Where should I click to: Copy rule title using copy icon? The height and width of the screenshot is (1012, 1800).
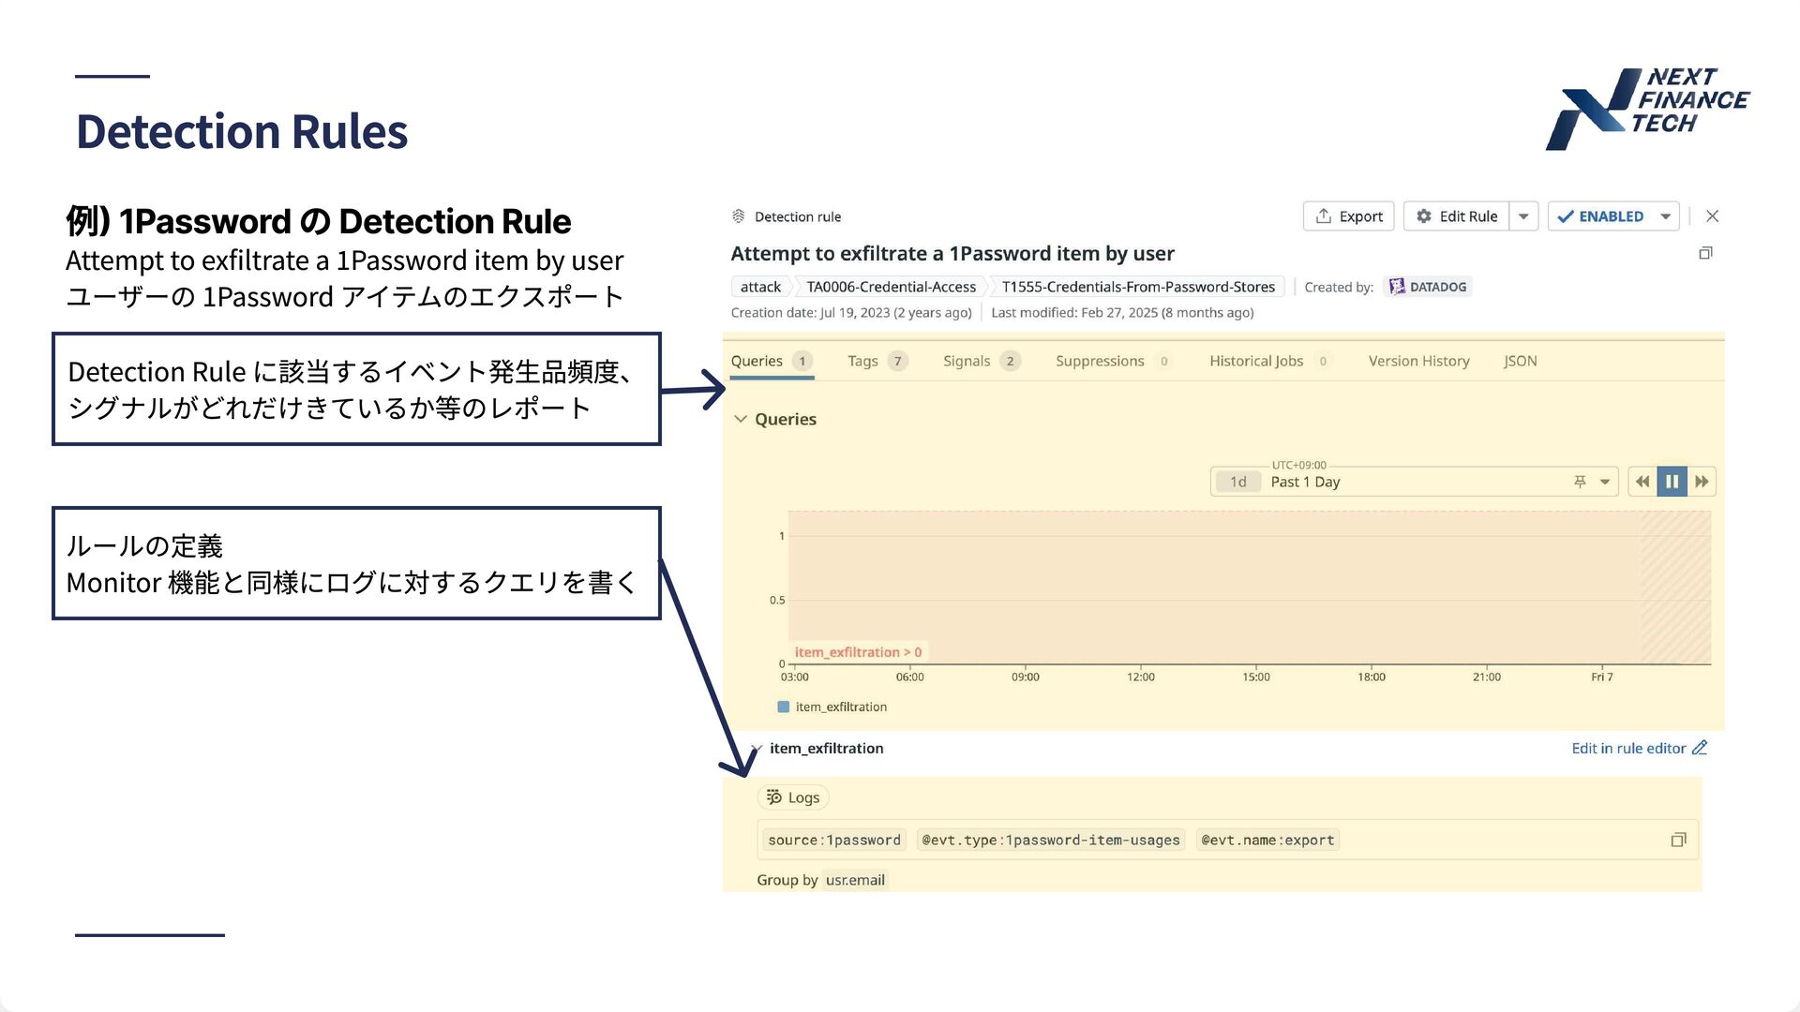(x=1705, y=253)
